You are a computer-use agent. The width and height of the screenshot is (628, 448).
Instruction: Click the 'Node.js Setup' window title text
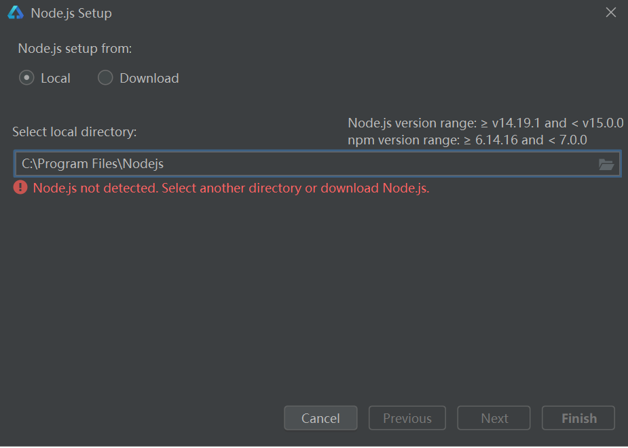71,13
